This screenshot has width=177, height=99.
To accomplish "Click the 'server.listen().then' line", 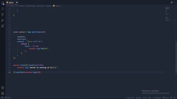I will coord(28,65).
